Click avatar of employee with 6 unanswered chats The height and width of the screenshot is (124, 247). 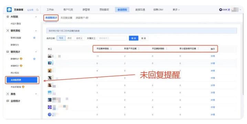pos(50,63)
